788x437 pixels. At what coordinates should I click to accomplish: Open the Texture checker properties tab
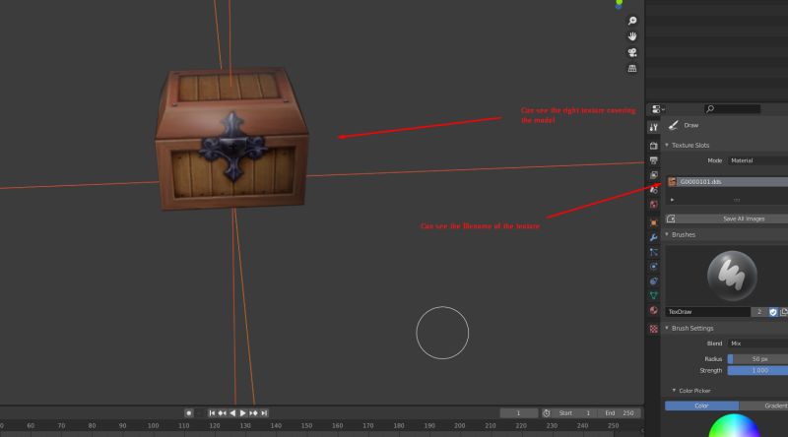pyautogui.click(x=653, y=329)
